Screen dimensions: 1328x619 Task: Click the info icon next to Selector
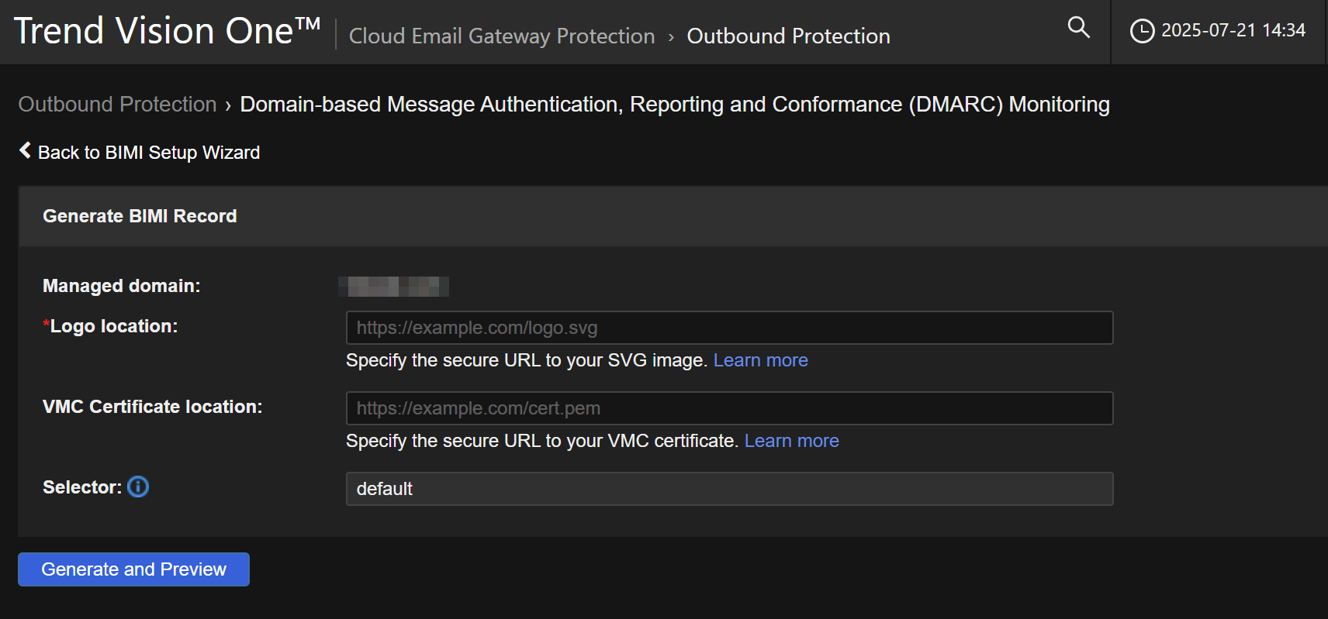138,487
